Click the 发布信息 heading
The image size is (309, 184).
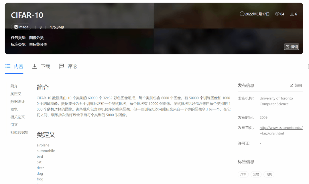point(246,85)
